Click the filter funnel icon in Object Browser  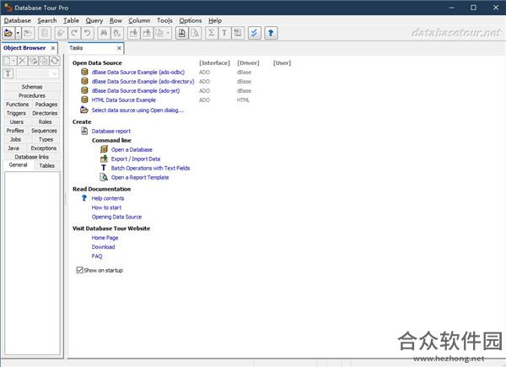coord(8,73)
